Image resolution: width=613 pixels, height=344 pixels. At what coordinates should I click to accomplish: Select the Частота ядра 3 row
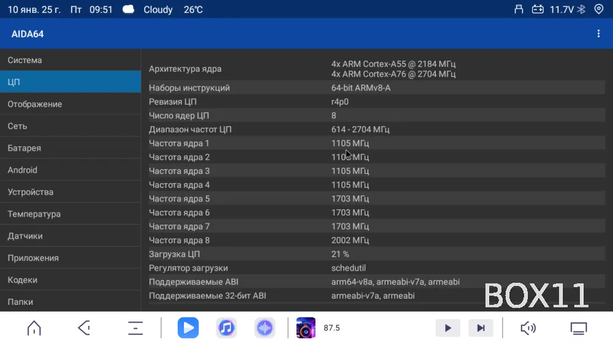pyautogui.click(x=377, y=171)
